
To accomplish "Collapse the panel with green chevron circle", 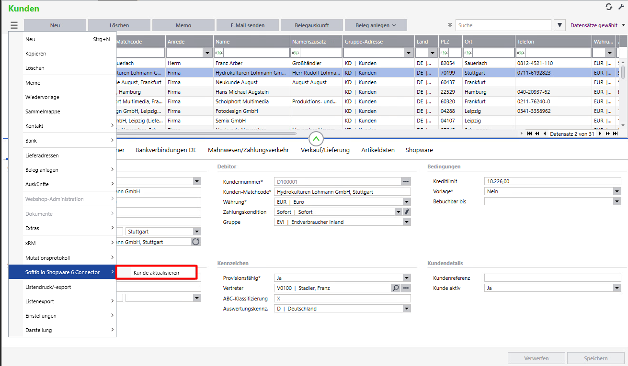I will click(x=317, y=139).
